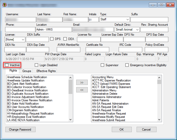Tick the Supervisor checkbox
Image resolution: width=177 pixels, height=140 pixels.
[102, 65]
